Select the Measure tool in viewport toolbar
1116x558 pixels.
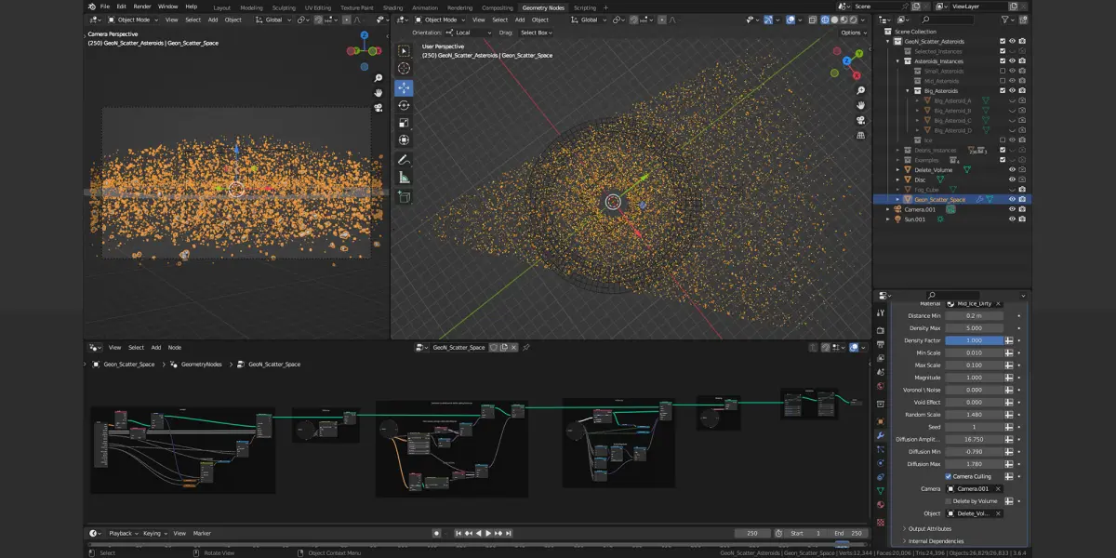(x=404, y=178)
